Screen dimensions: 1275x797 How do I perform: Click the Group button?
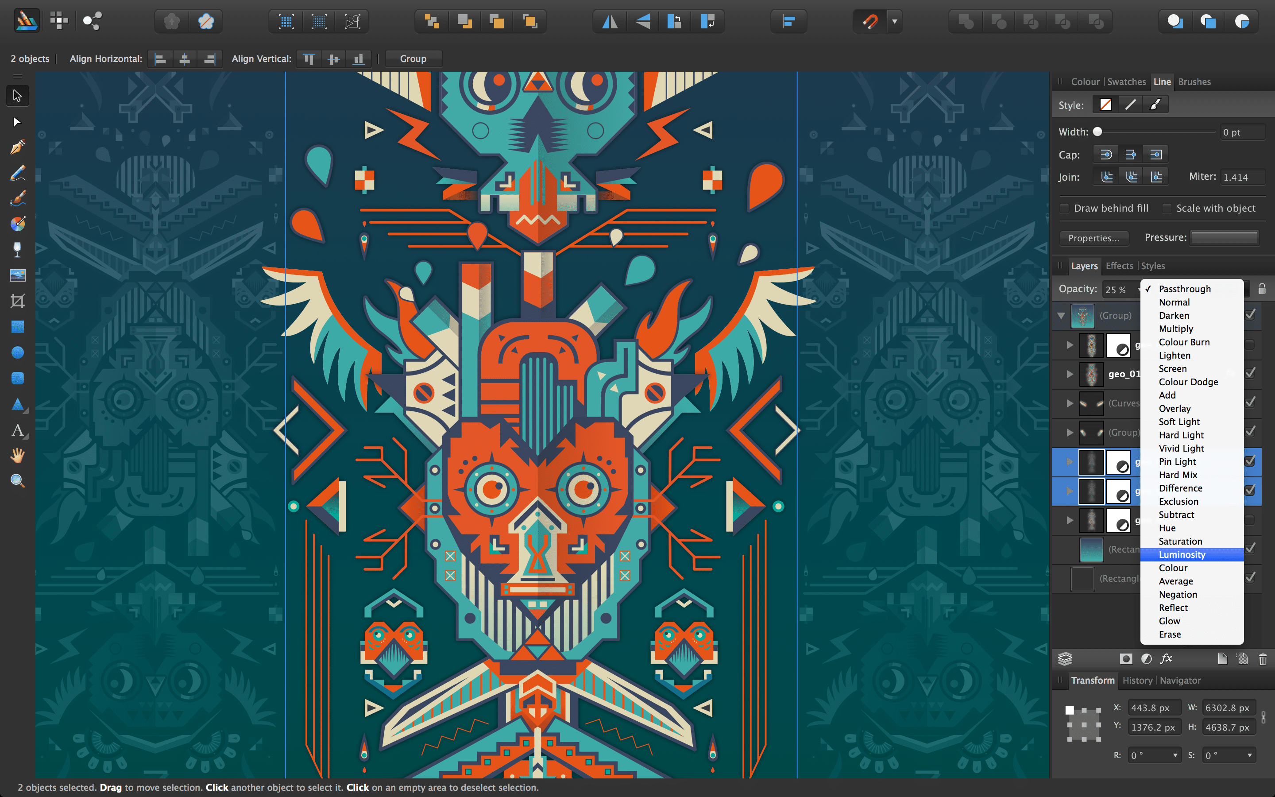[413, 58]
